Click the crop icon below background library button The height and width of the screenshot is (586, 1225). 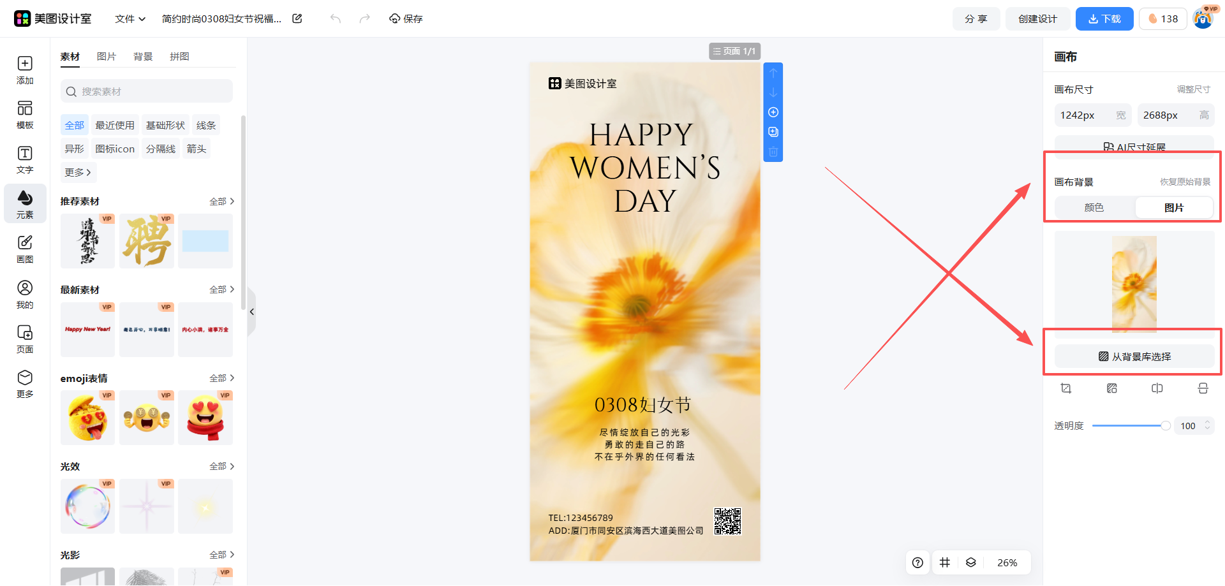pos(1066,388)
